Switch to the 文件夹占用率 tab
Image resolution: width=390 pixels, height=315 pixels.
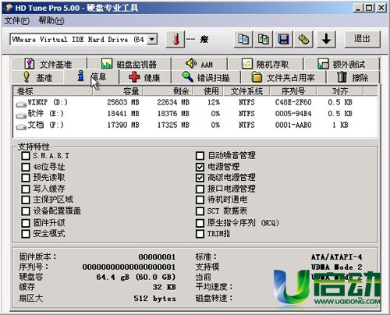(283, 77)
